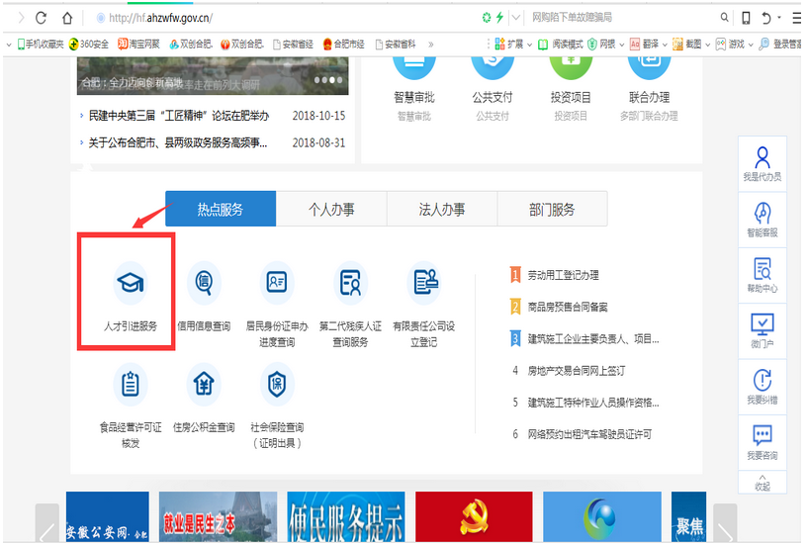Open 就业是民生之本 banner

pyautogui.click(x=218, y=516)
